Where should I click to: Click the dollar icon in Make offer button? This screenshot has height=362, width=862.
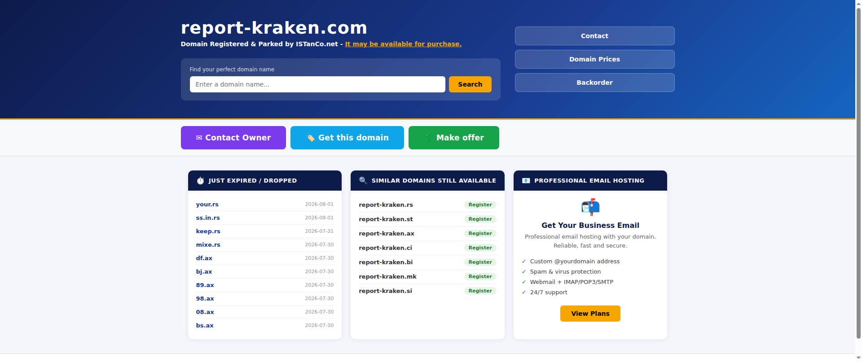(428, 138)
